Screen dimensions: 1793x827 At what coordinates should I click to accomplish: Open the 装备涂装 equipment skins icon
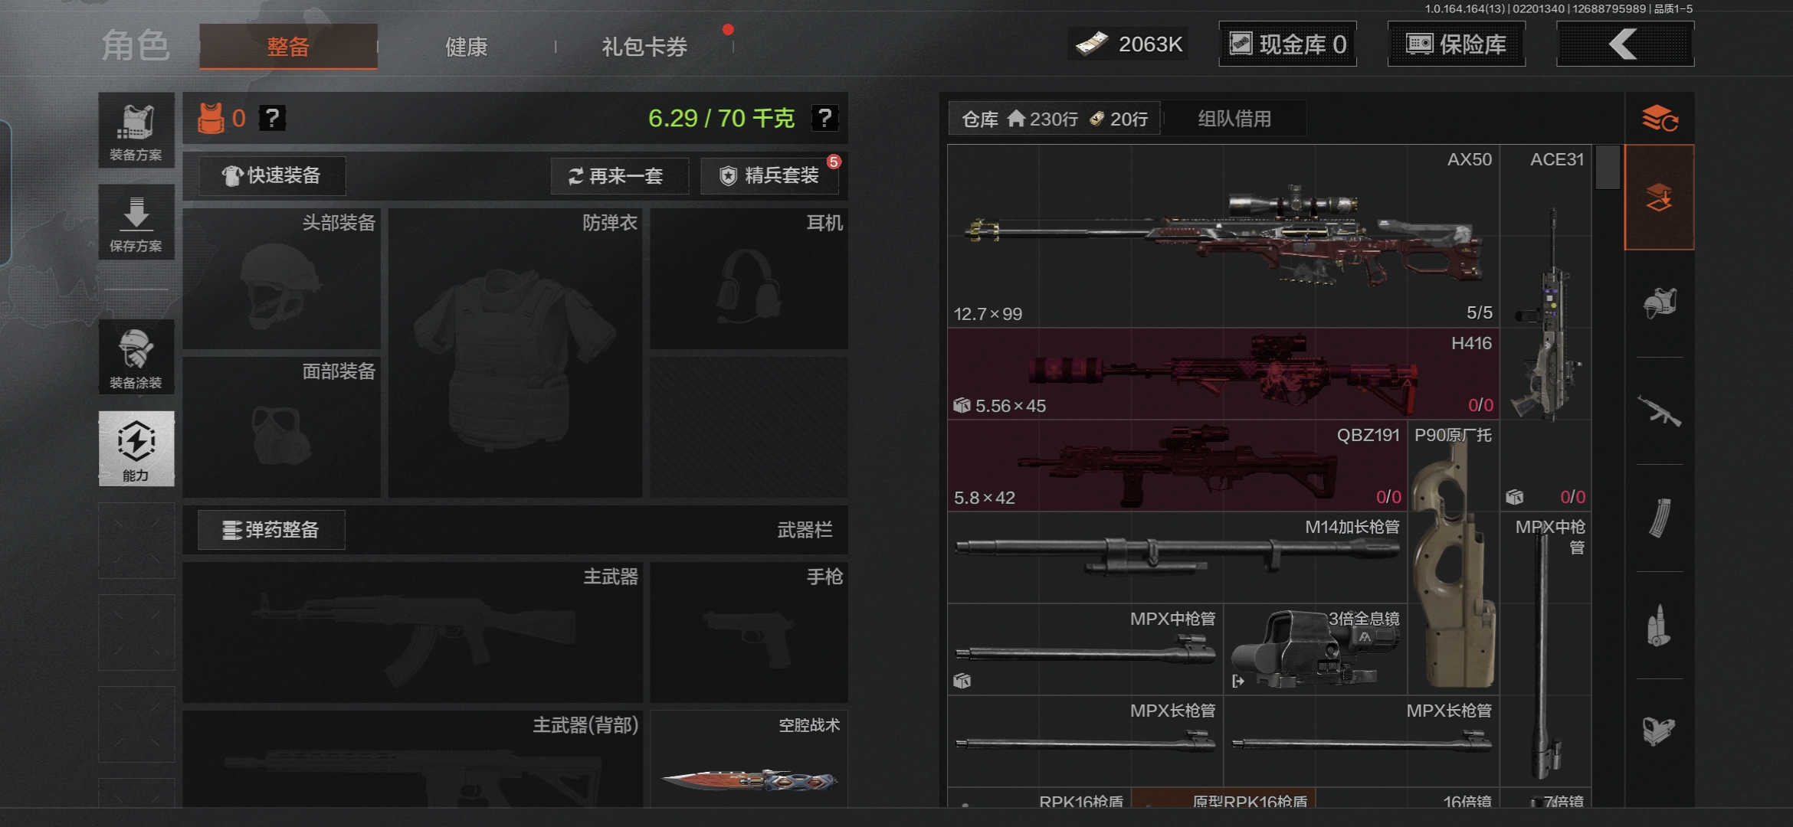point(136,357)
